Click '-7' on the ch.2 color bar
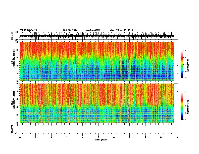The image size is (199, 154). click(185, 120)
